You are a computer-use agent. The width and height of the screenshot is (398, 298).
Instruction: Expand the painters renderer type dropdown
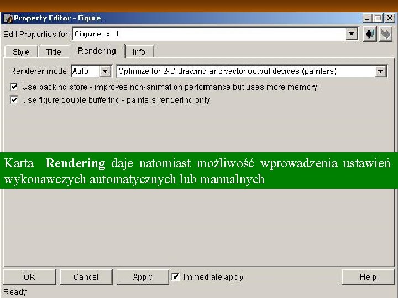pos(380,71)
